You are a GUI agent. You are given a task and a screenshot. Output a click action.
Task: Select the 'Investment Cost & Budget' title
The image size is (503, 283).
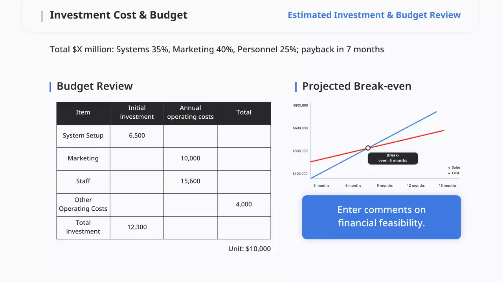click(118, 15)
